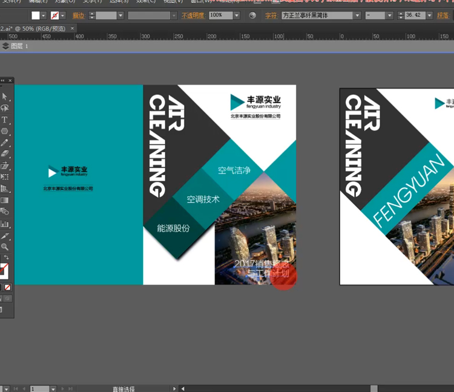Select the Slice knife tool
The image size is (454, 392).
pos(4,236)
